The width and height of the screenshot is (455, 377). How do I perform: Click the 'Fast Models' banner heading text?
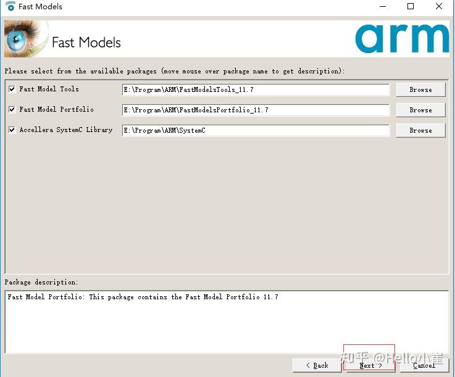(86, 43)
